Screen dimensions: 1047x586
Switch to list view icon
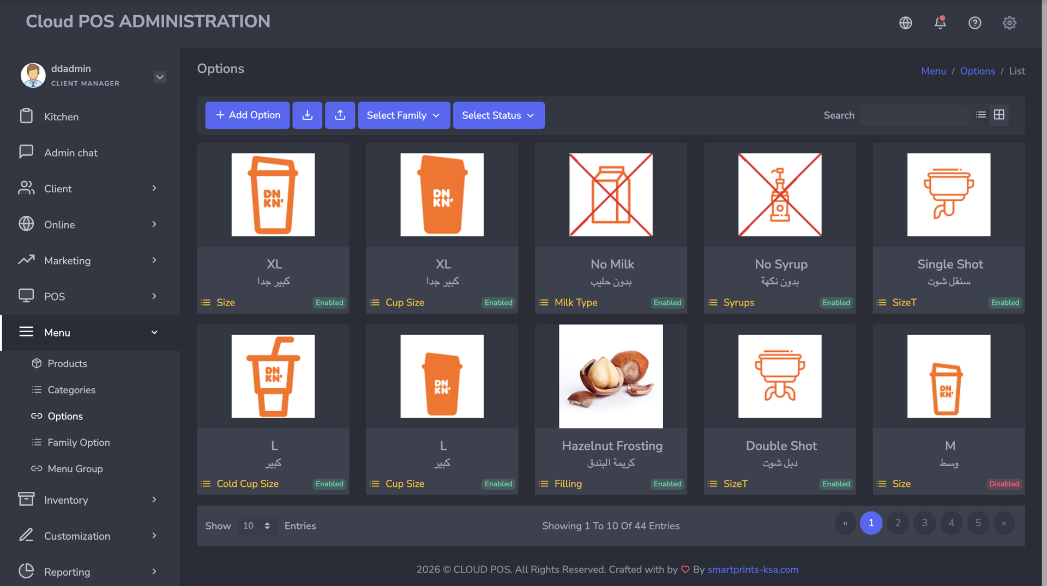981,115
